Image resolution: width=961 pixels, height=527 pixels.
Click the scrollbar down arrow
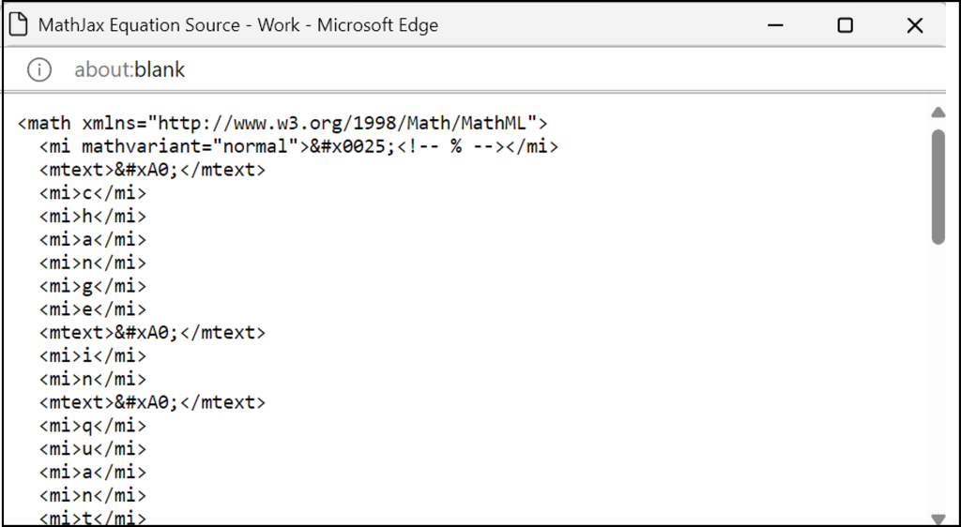938,518
